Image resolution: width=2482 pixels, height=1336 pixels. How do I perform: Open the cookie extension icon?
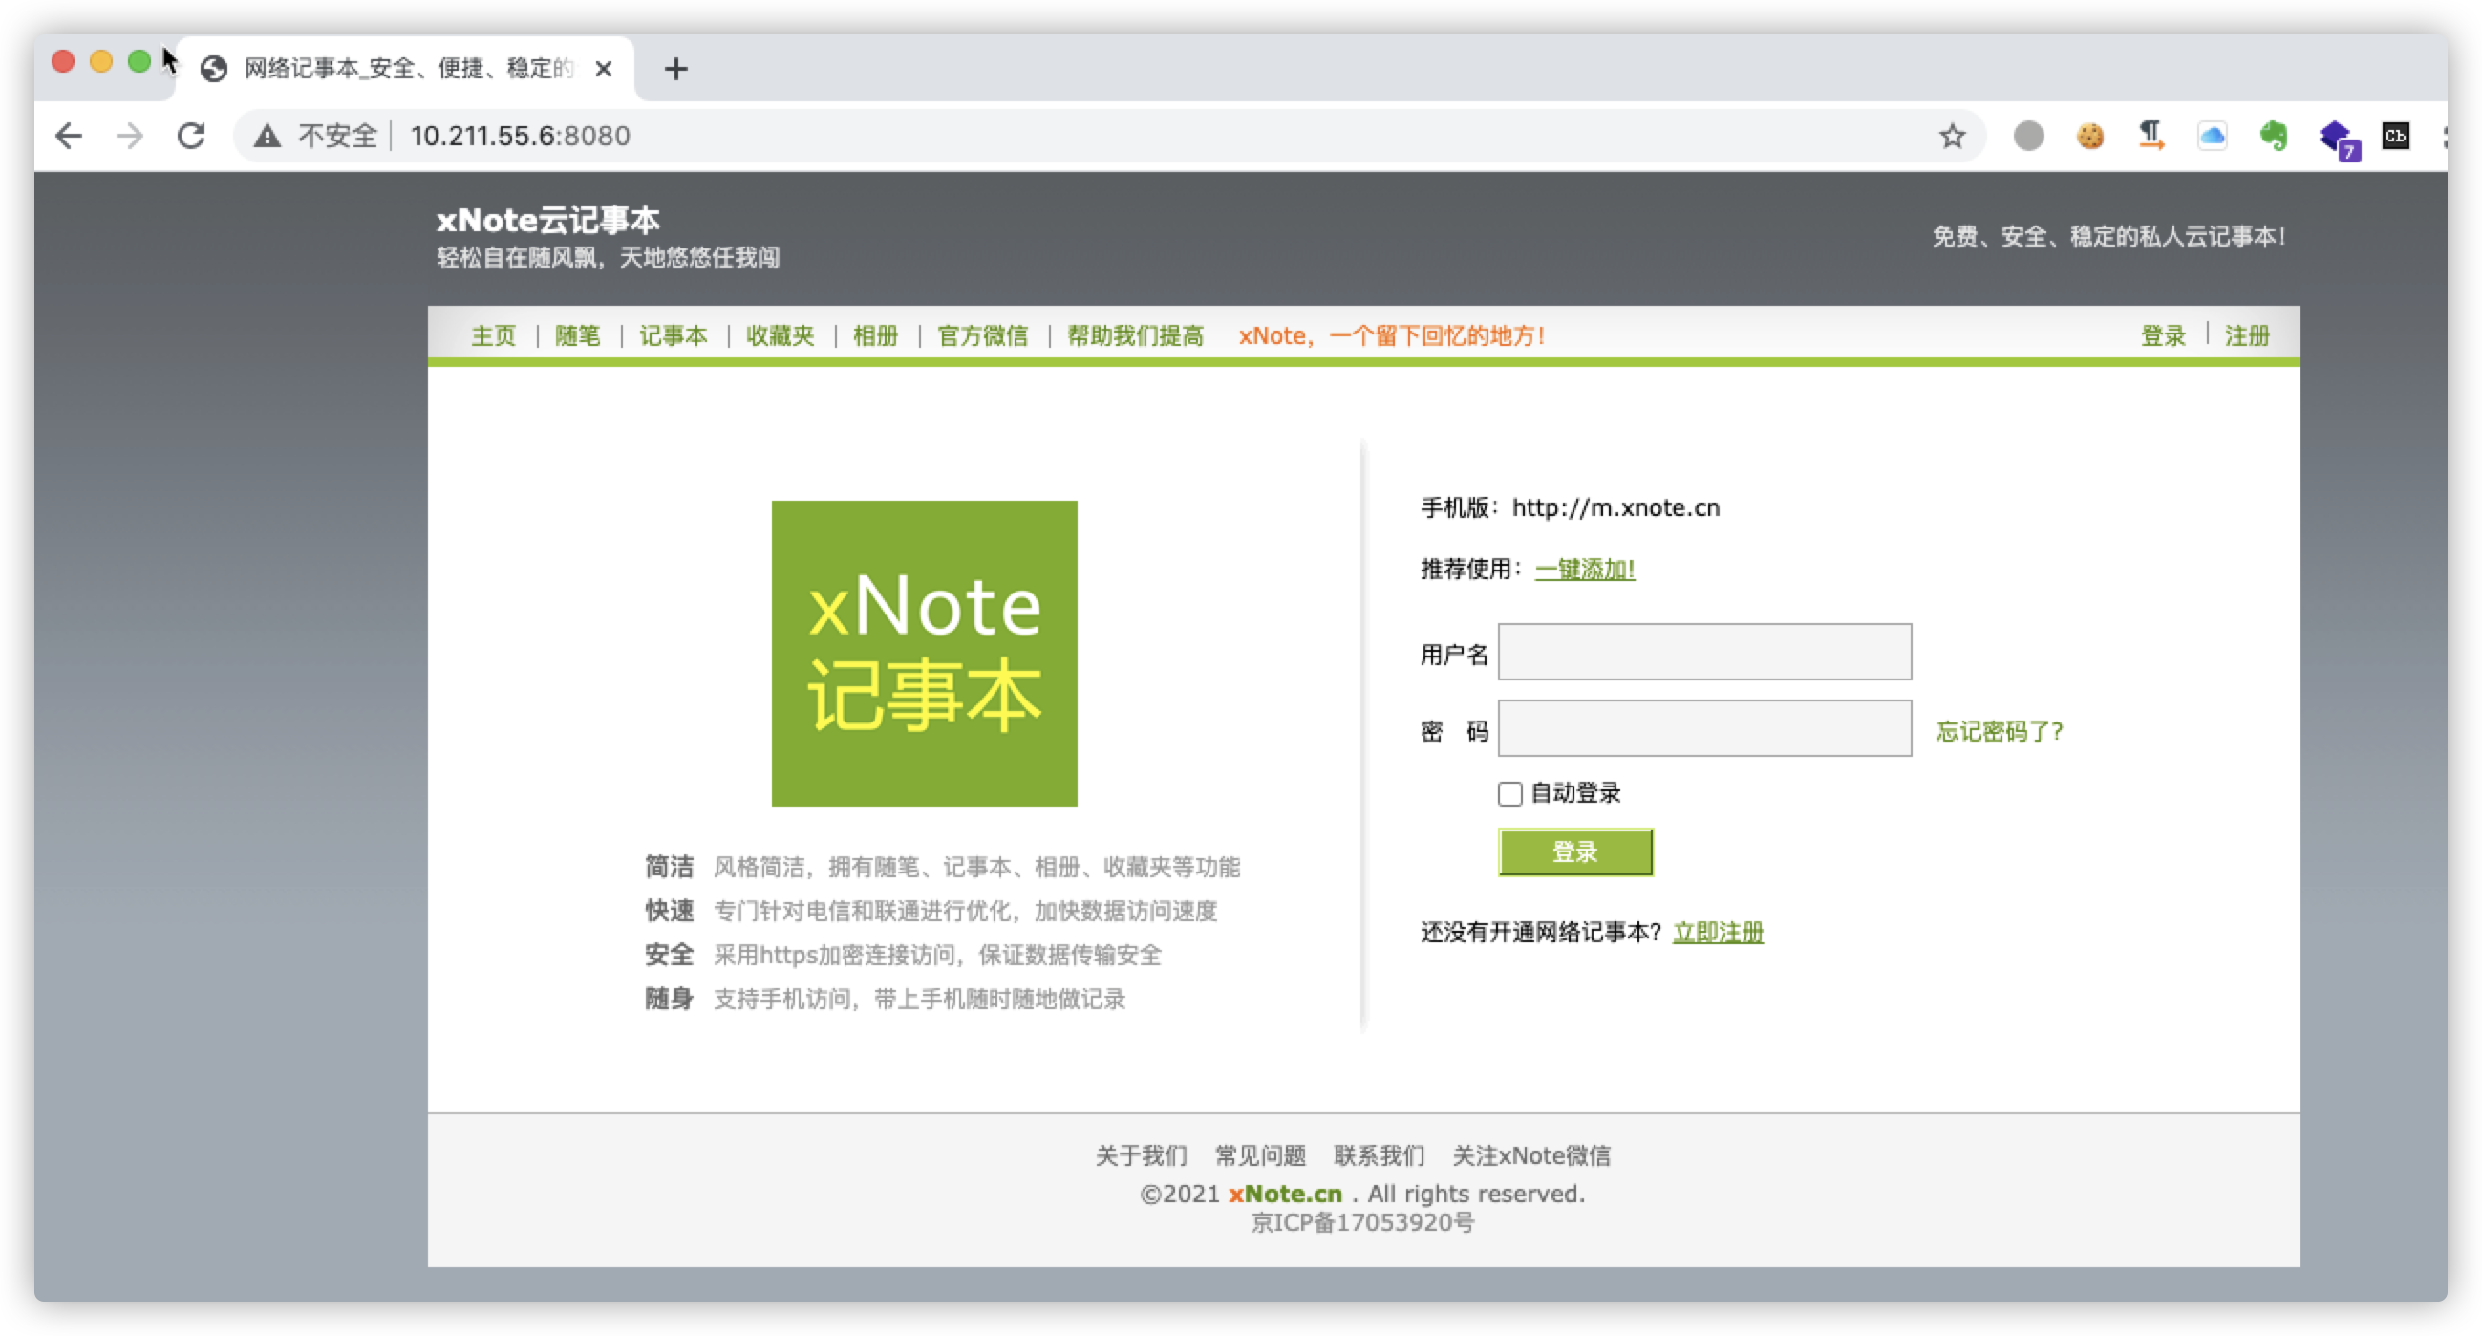click(x=2090, y=136)
